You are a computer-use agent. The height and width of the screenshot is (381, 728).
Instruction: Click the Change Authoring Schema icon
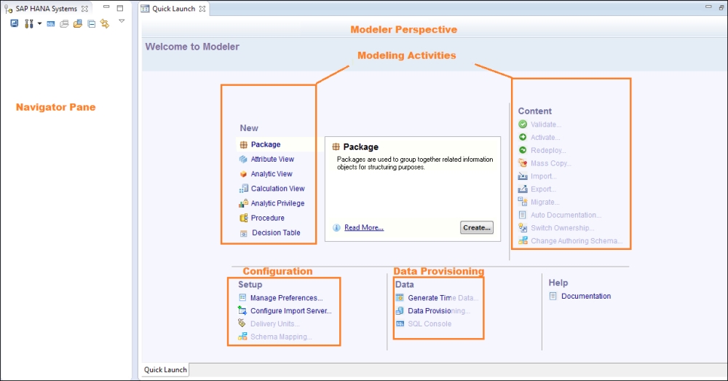coord(523,240)
